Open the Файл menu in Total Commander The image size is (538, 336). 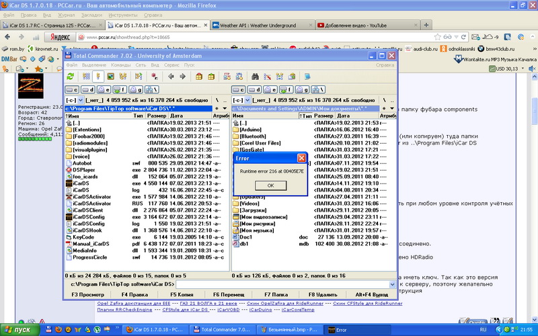(x=71, y=65)
